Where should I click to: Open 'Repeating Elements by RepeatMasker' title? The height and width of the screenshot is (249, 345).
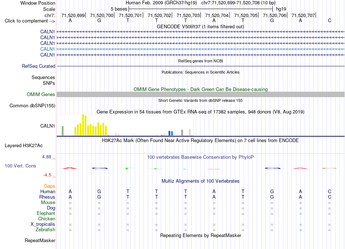coord(200,236)
